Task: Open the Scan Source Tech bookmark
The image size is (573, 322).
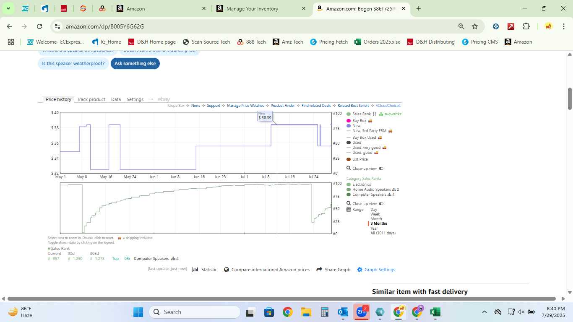Action: click(x=206, y=42)
